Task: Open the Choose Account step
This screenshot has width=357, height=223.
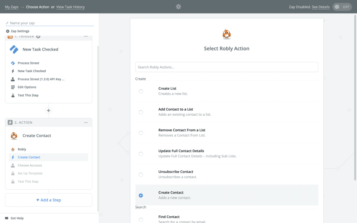Action: (x=30, y=166)
